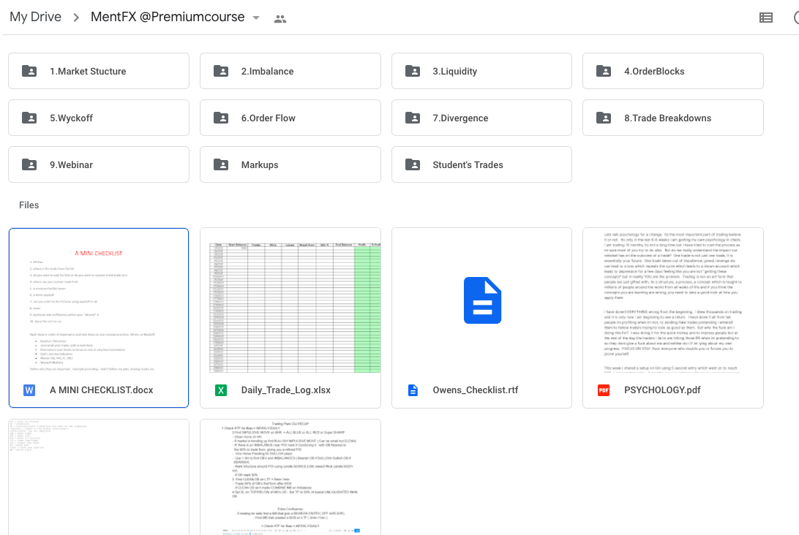Open the 8.Trade Breakdowns folder
The height and width of the screenshot is (535, 799).
click(672, 118)
